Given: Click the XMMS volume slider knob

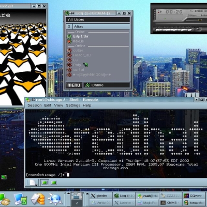Looking at the screenshot, I should pos(200,20).
